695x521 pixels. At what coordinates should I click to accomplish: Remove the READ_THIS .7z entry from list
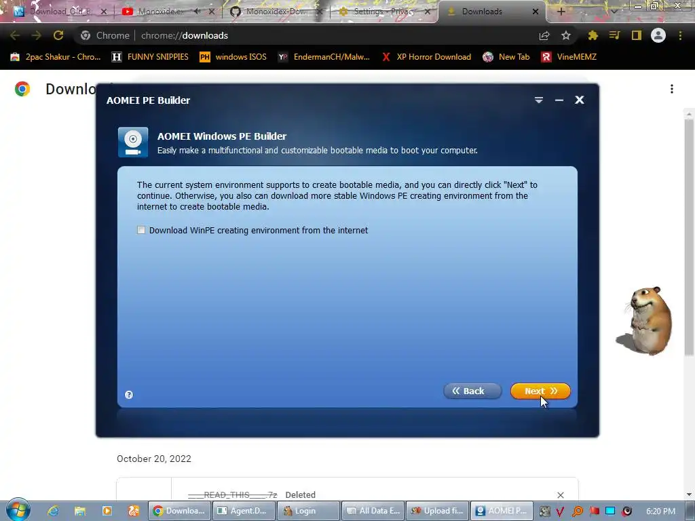(560, 495)
